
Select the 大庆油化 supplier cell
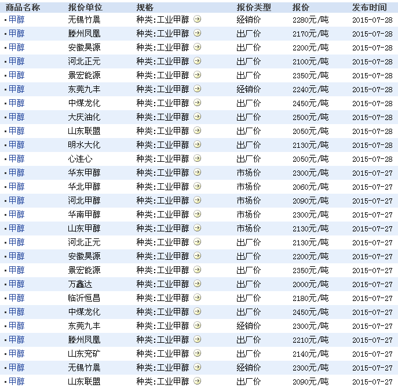pos(84,117)
